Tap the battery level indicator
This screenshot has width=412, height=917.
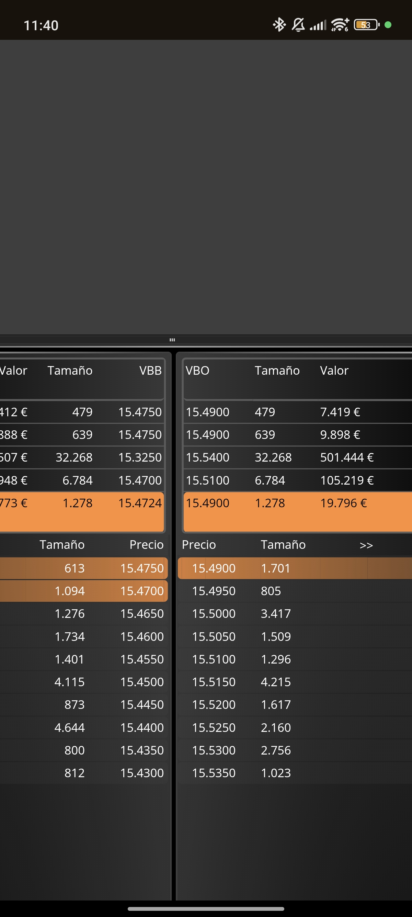[x=366, y=25]
